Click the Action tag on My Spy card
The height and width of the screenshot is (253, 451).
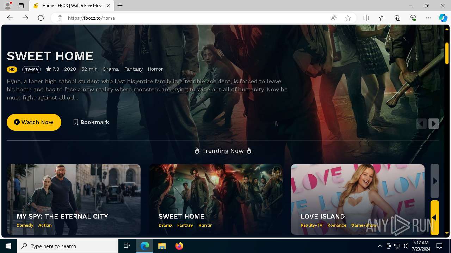(x=45, y=225)
